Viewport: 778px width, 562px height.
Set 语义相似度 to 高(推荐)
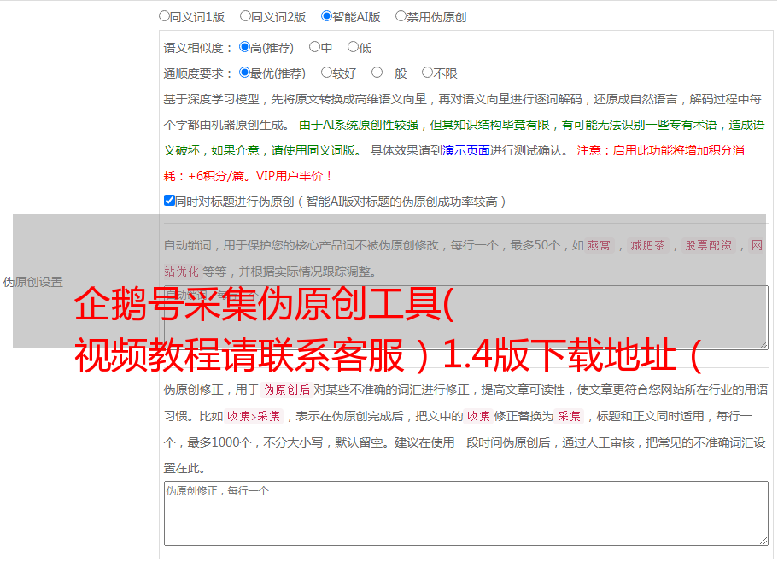click(244, 47)
